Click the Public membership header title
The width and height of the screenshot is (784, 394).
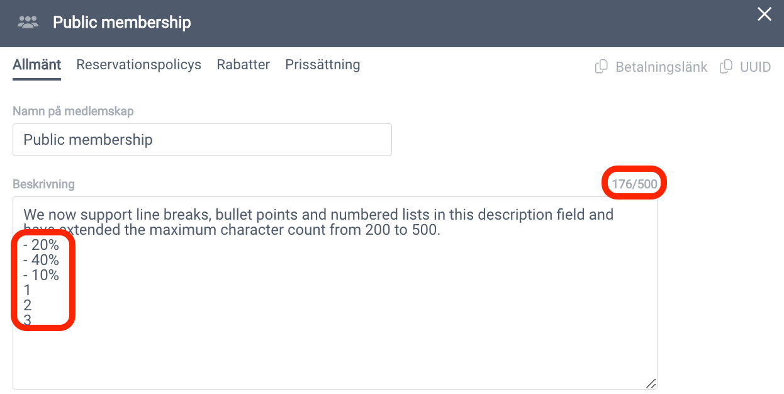122,23
